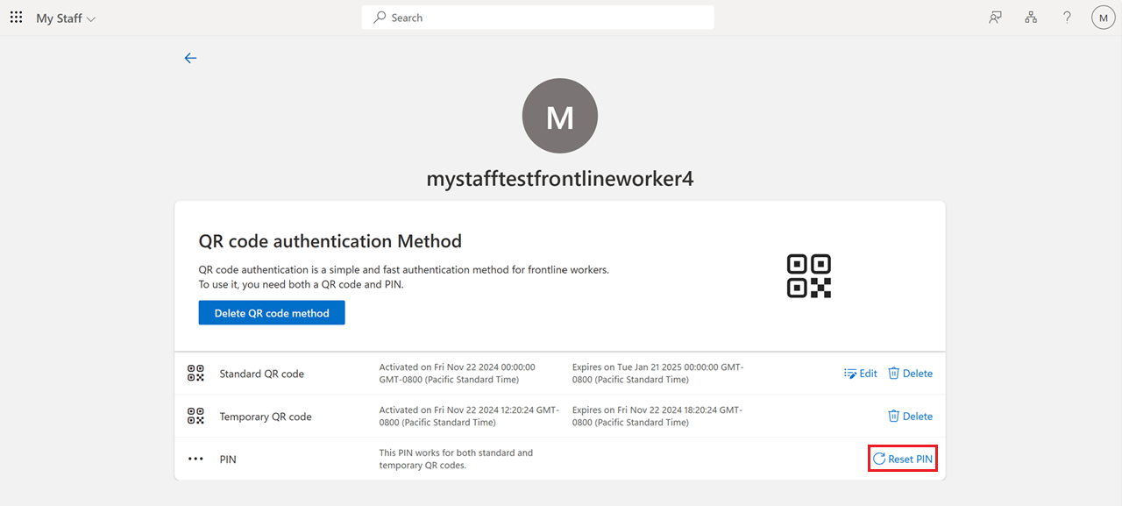Open the account avatar M in top right
The image size is (1122, 506).
click(x=1103, y=17)
